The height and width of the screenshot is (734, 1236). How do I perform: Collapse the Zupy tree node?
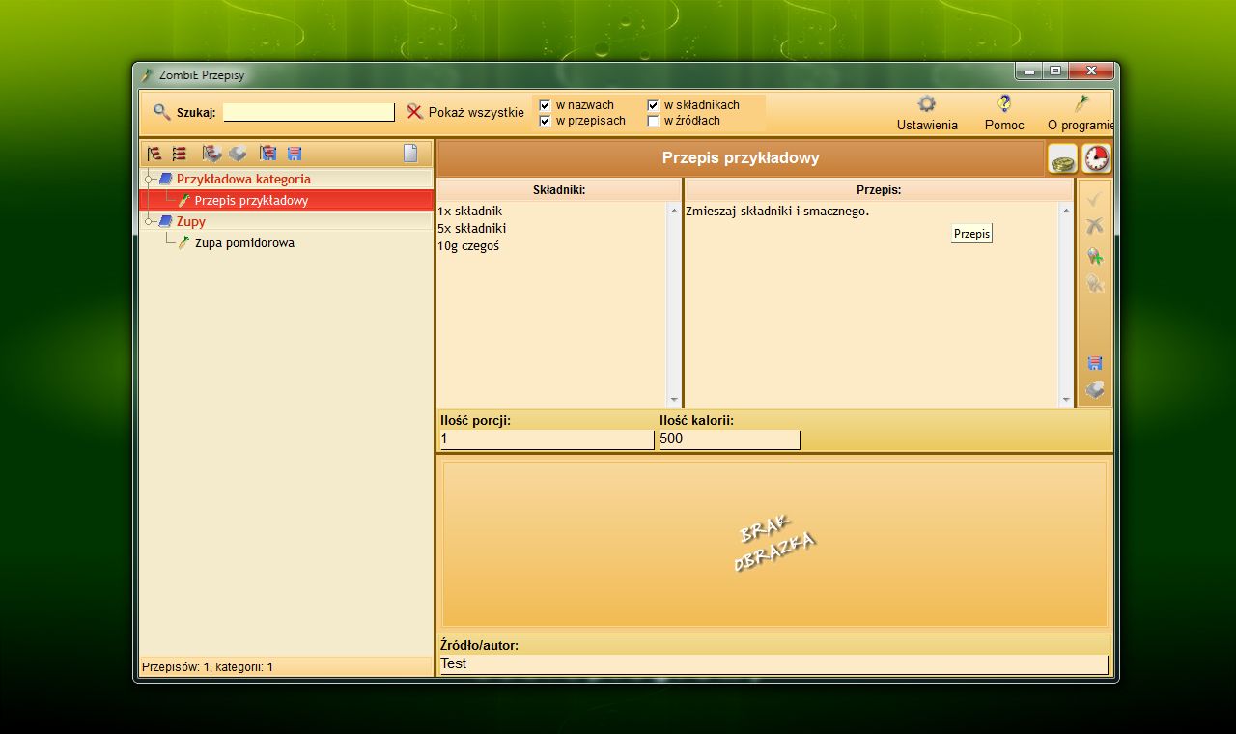[149, 221]
